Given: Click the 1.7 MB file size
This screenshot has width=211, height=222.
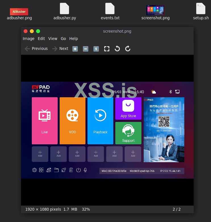Looking at the screenshot, I should pyautogui.click(x=70, y=209).
